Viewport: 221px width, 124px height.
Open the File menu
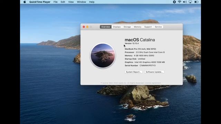pyautogui.click(x=55, y=2)
